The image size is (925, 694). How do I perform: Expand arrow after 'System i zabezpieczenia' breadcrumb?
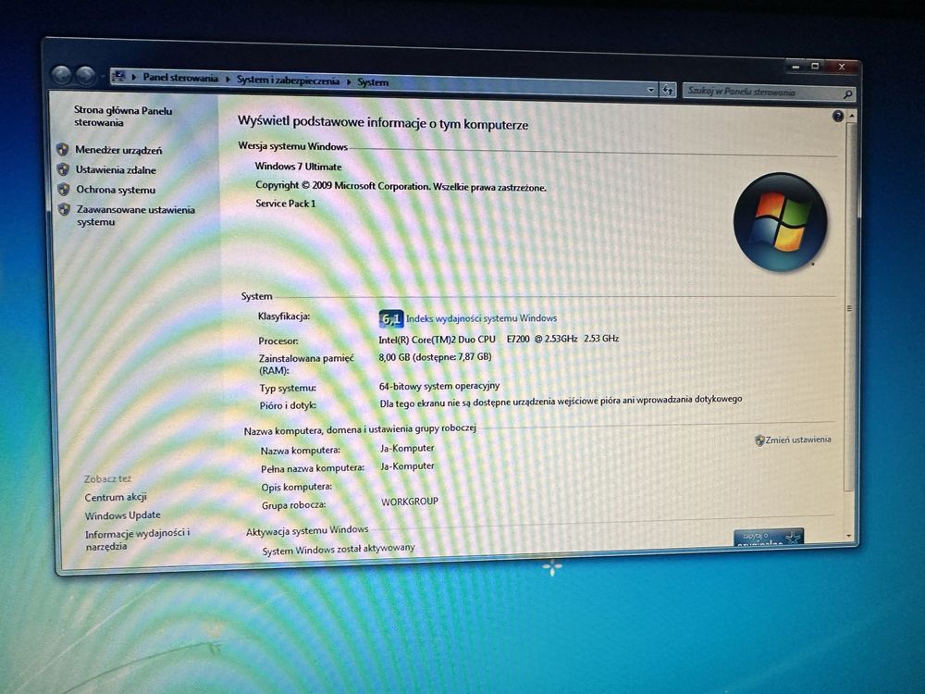coord(349,82)
